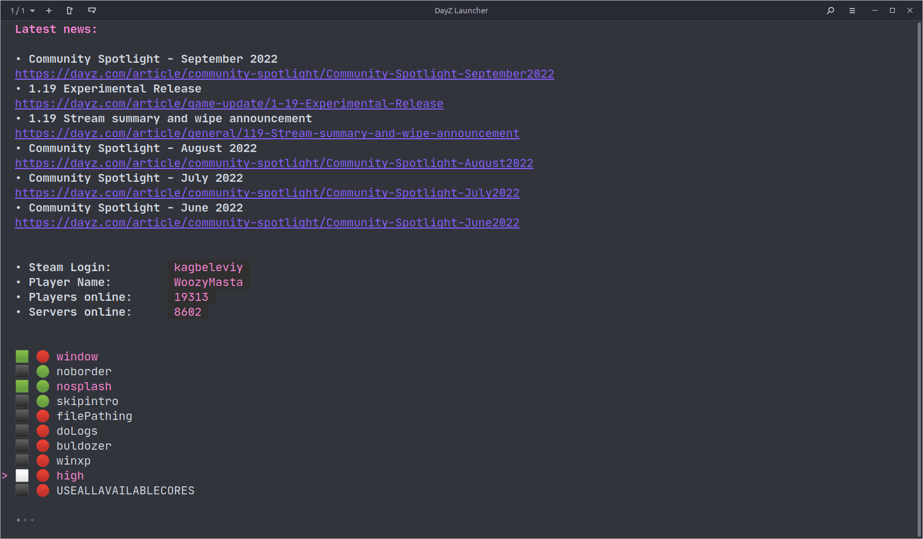Screen dimensions: 923x539
Task: Open Community Spotlight September 2022 link
Action: (x=285, y=74)
